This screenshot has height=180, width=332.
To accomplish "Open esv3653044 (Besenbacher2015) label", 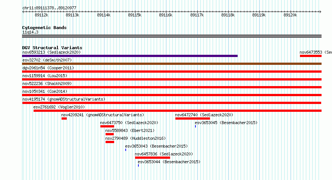I will tap(169, 162).
